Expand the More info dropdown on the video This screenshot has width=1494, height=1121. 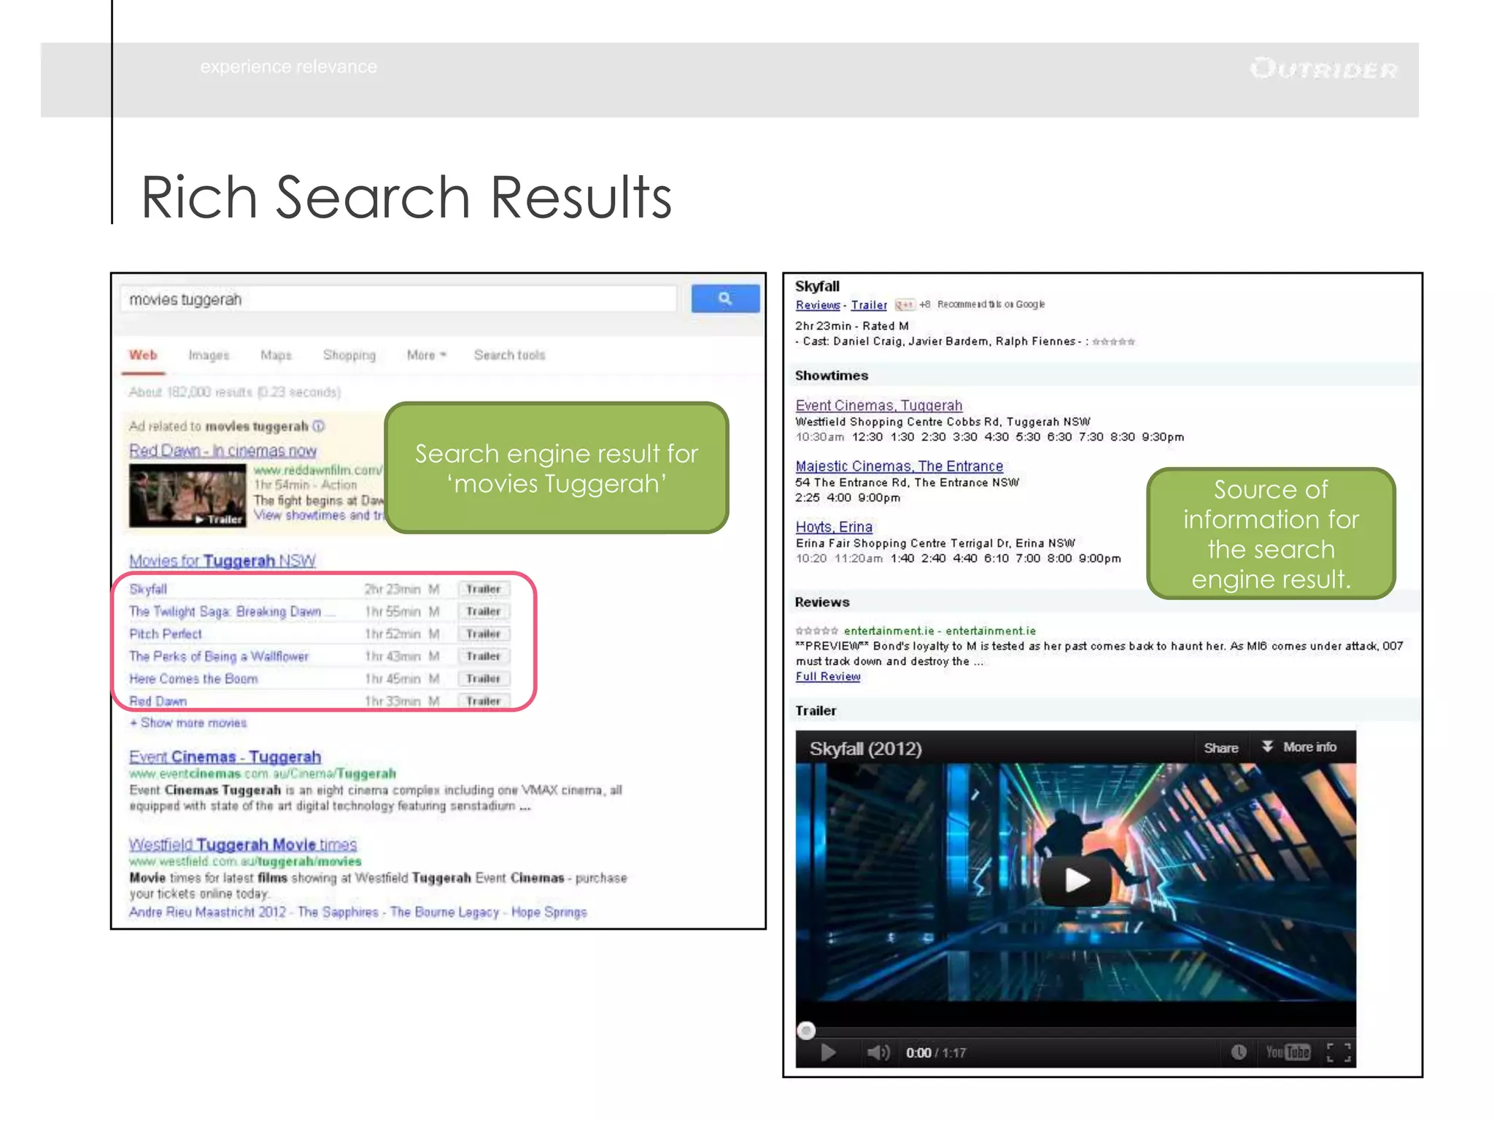pos(1300,747)
